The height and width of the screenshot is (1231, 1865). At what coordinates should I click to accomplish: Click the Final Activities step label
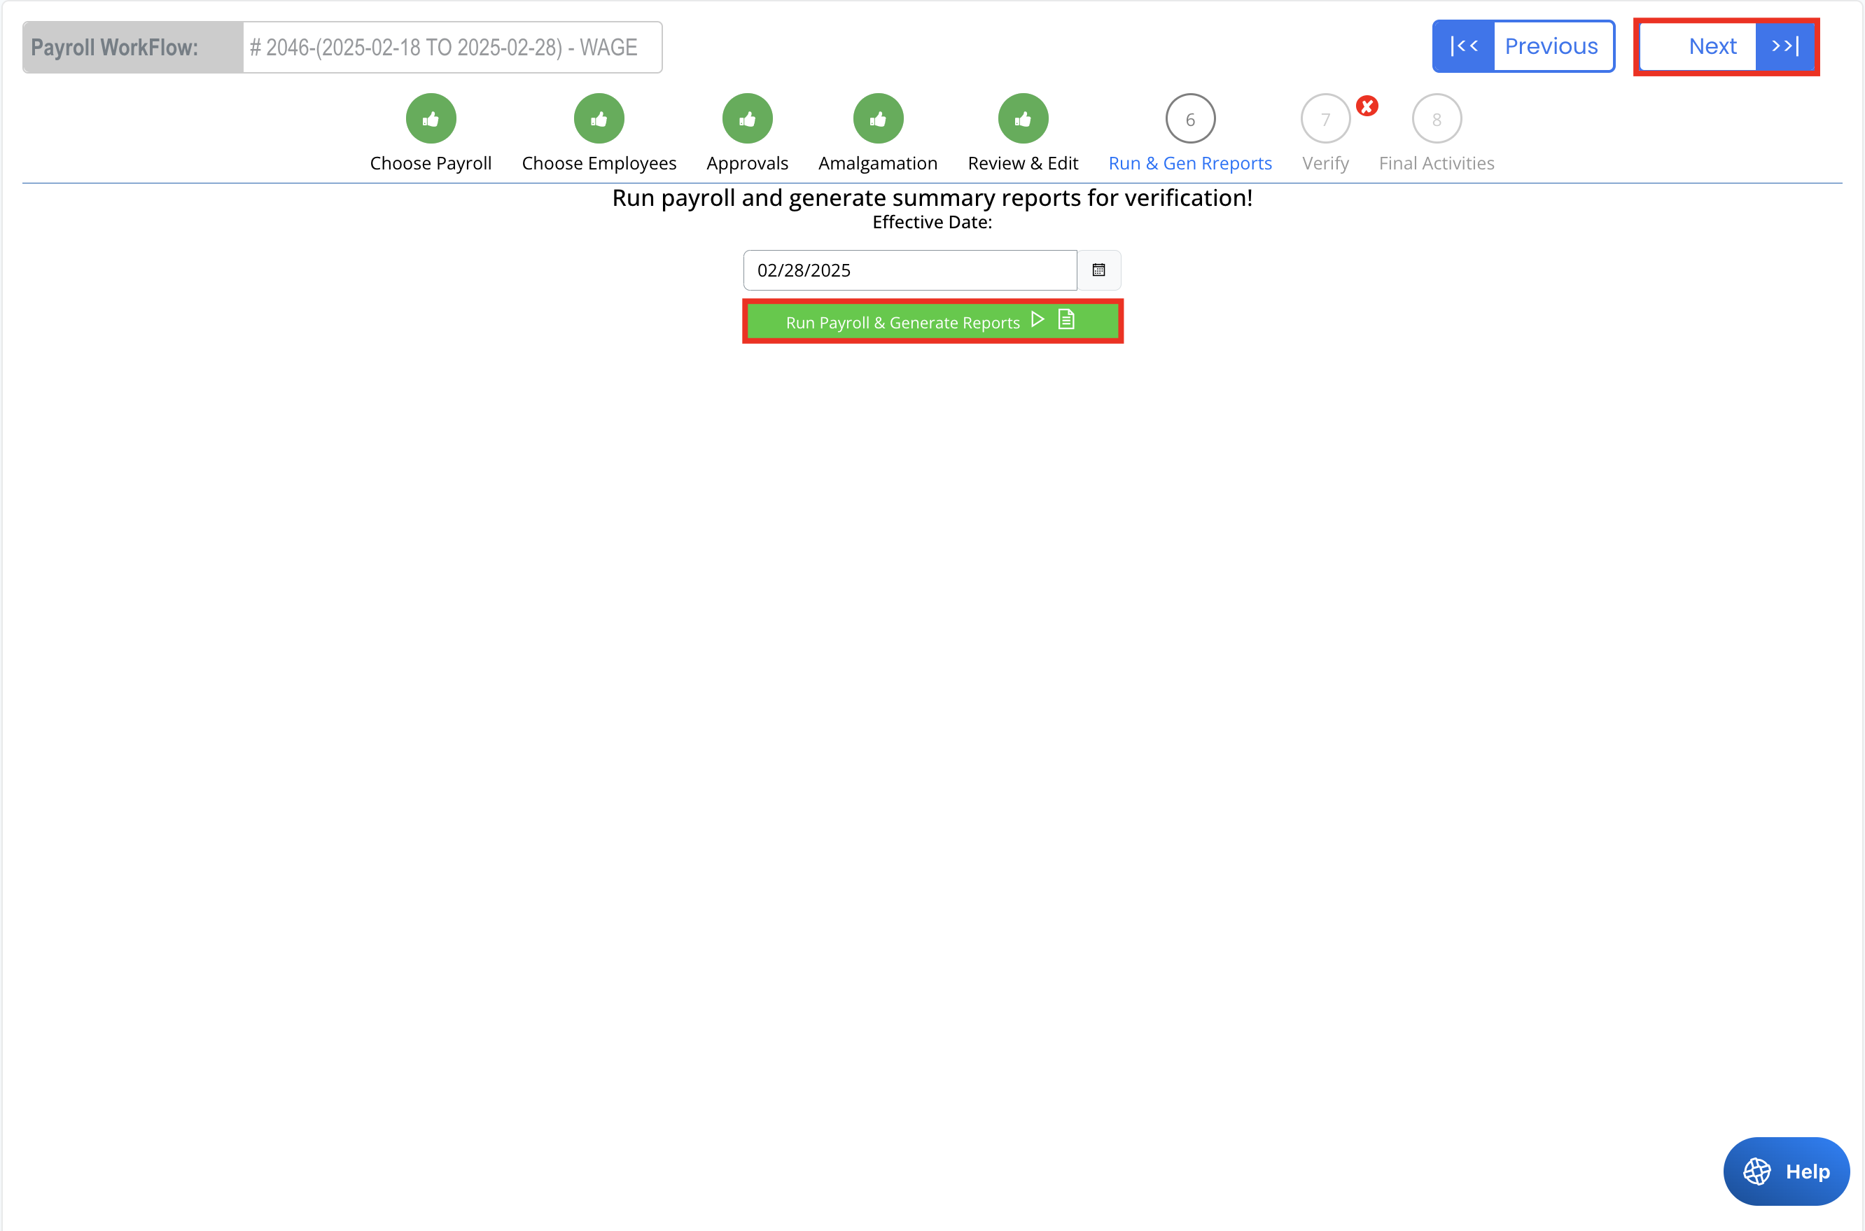[x=1436, y=163]
